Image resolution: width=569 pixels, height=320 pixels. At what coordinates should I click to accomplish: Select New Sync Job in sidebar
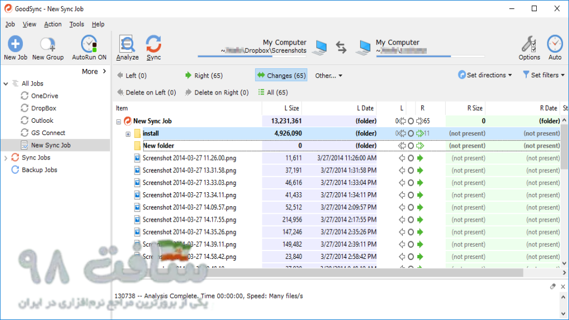tap(51, 145)
